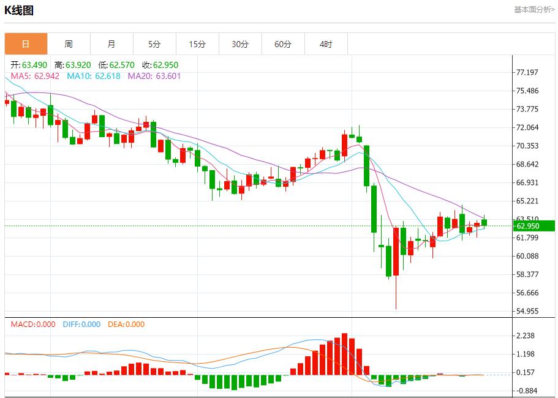The width and height of the screenshot is (558, 398).
Task: Click the MA5 indicator value label
Action: tap(35, 76)
